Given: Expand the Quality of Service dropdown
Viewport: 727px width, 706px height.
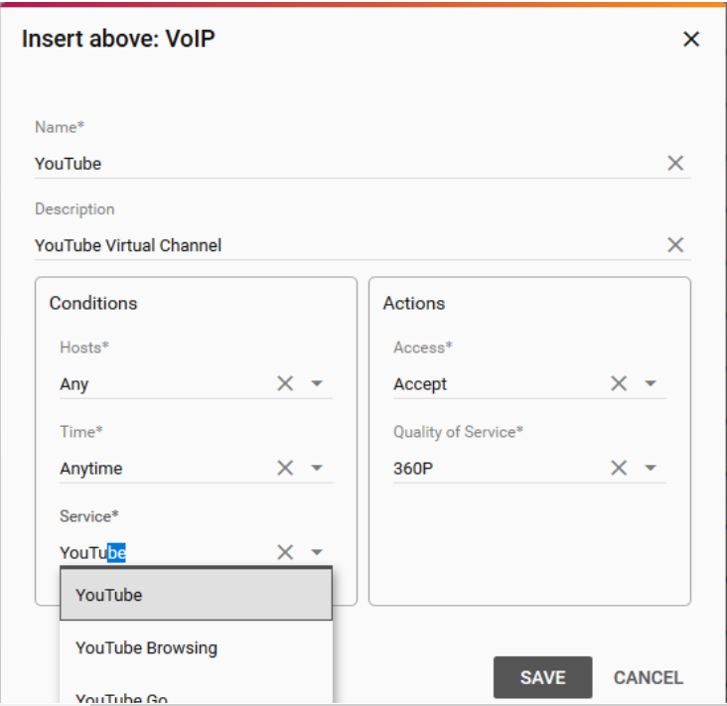Looking at the screenshot, I should click(651, 468).
